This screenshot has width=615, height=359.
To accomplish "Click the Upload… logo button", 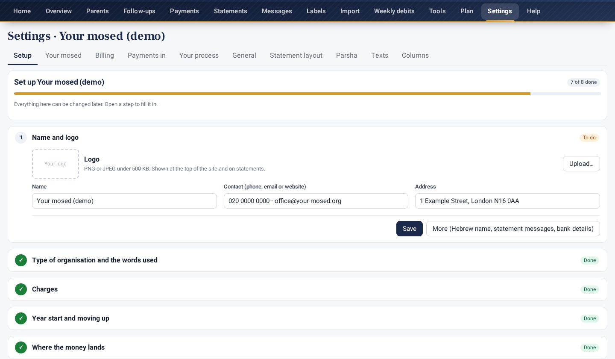I will tap(581, 164).
